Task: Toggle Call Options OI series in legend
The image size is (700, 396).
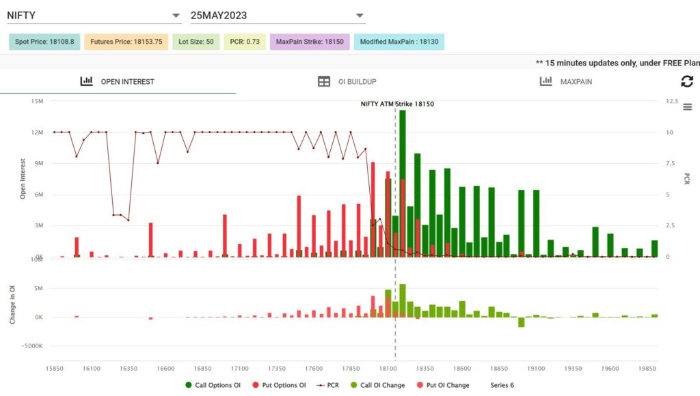Action: 213,385
